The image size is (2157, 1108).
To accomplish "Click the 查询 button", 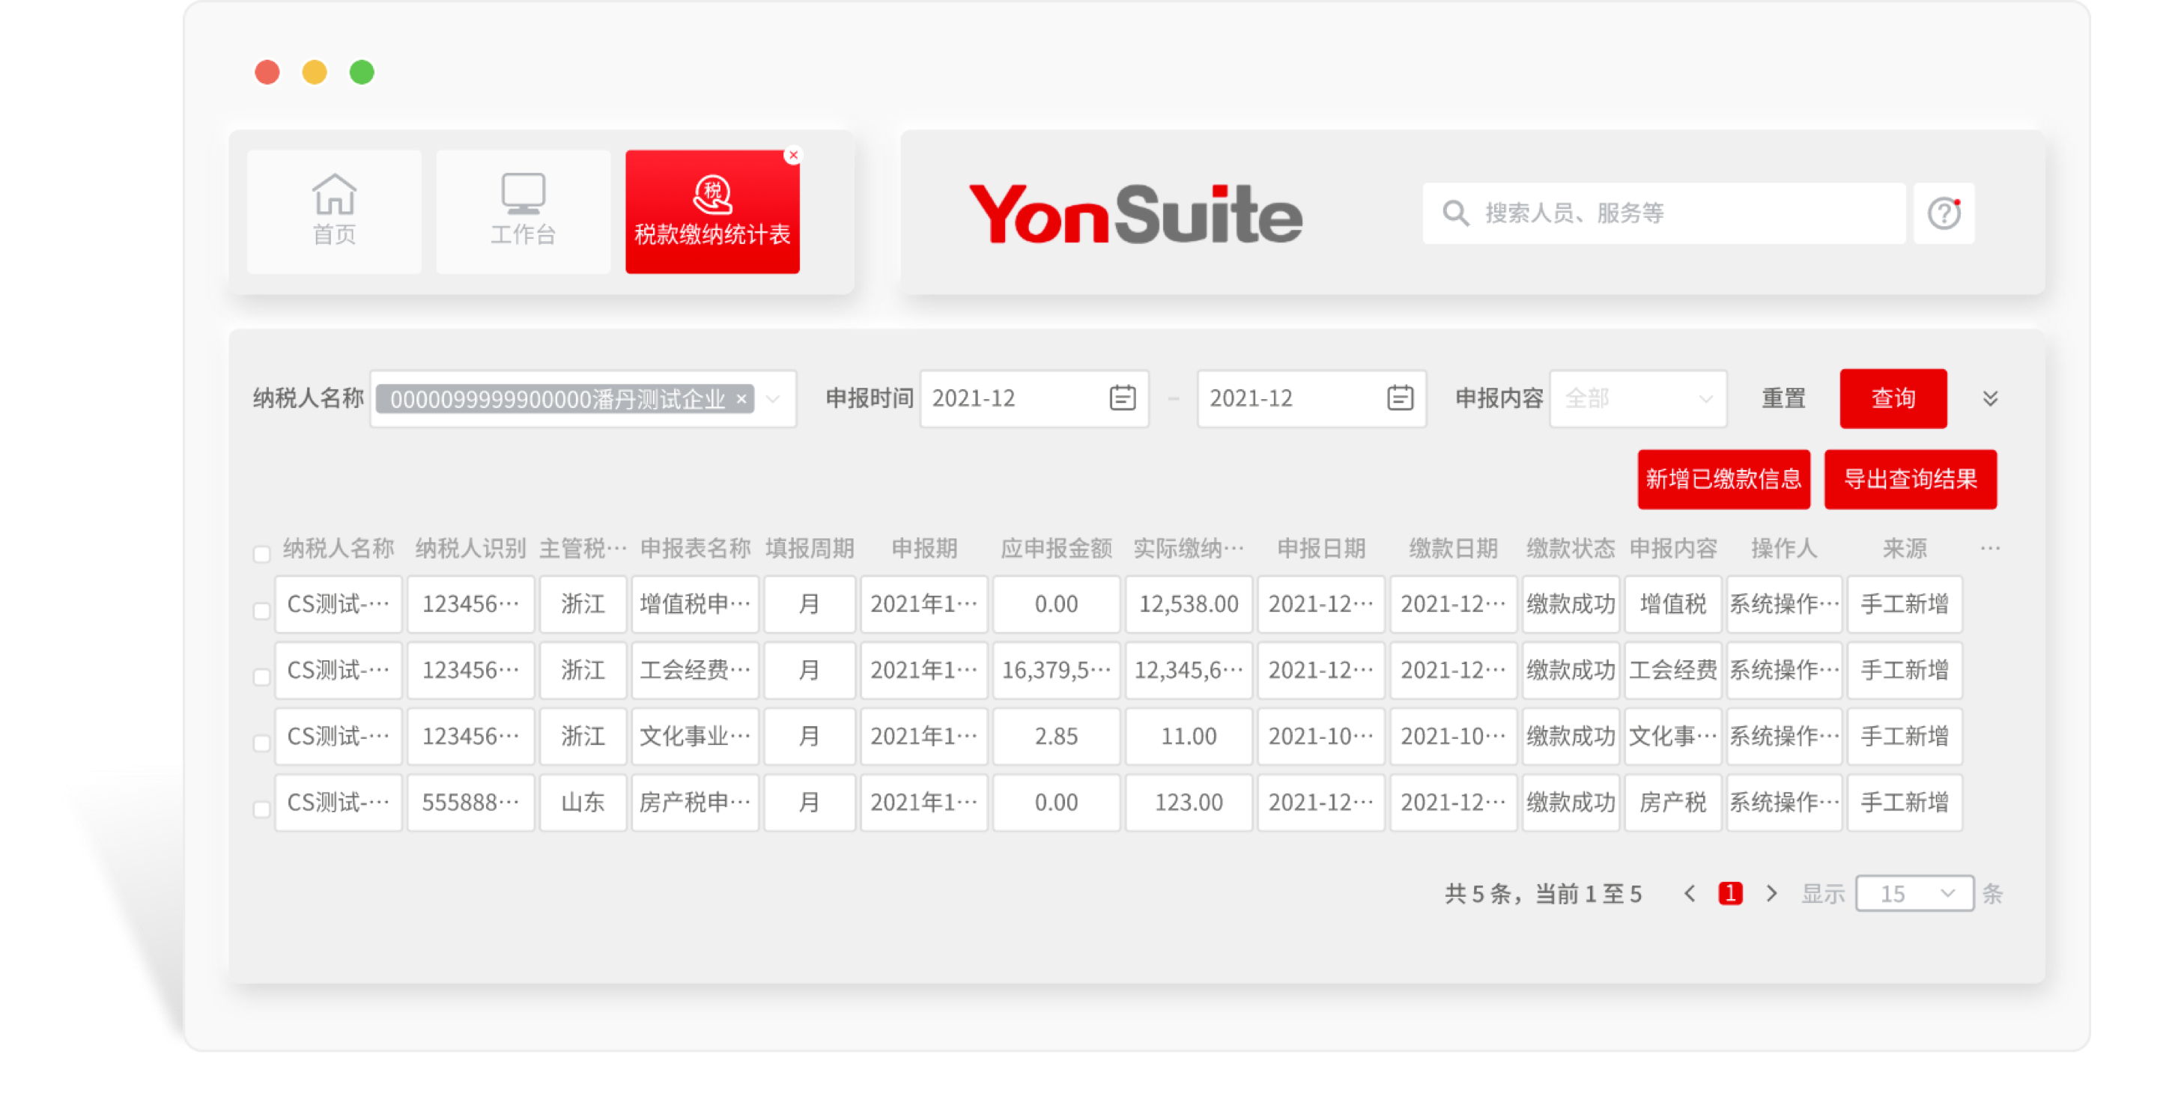I will (x=1893, y=398).
